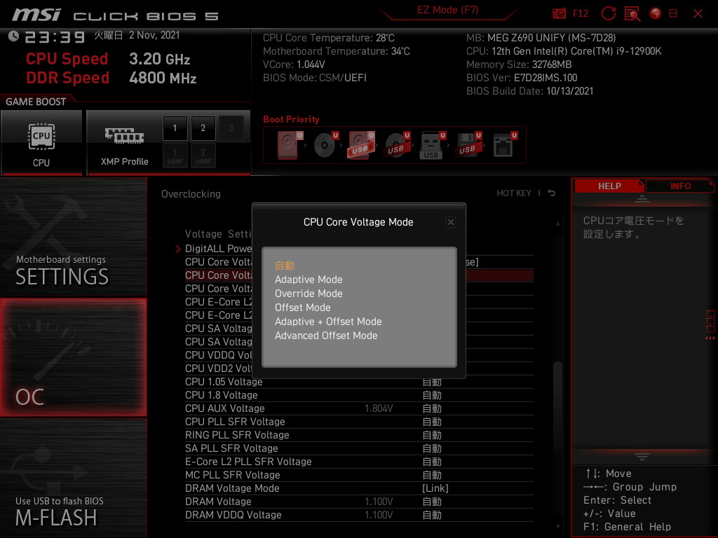Image resolution: width=718 pixels, height=538 pixels.
Task: Click the CPU Speed 3.20 GHz value
Action: (x=159, y=59)
